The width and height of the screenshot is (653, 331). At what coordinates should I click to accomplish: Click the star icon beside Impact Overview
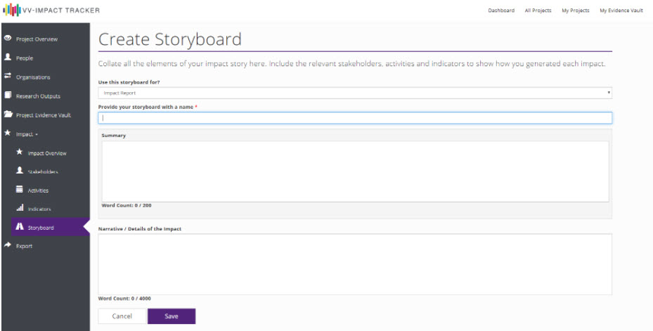19,152
